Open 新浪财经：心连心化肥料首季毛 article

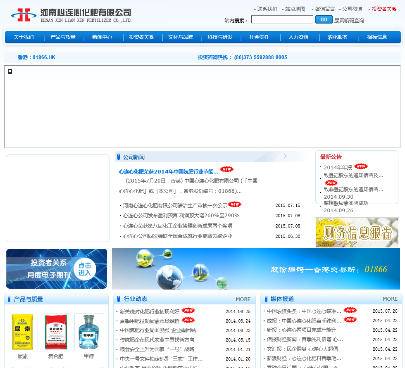pyautogui.click(x=304, y=359)
